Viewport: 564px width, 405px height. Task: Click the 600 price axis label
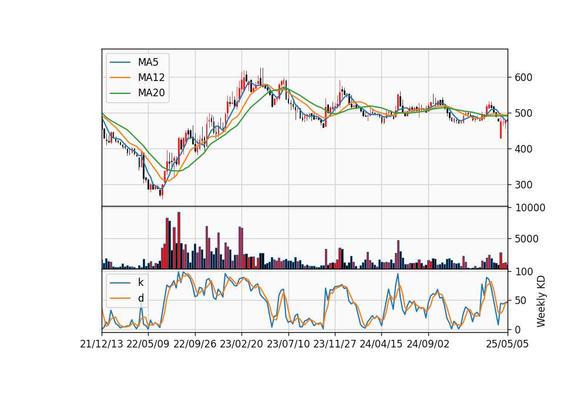(523, 77)
